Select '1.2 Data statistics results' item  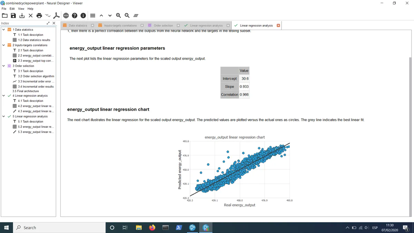(x=34, y=40)
